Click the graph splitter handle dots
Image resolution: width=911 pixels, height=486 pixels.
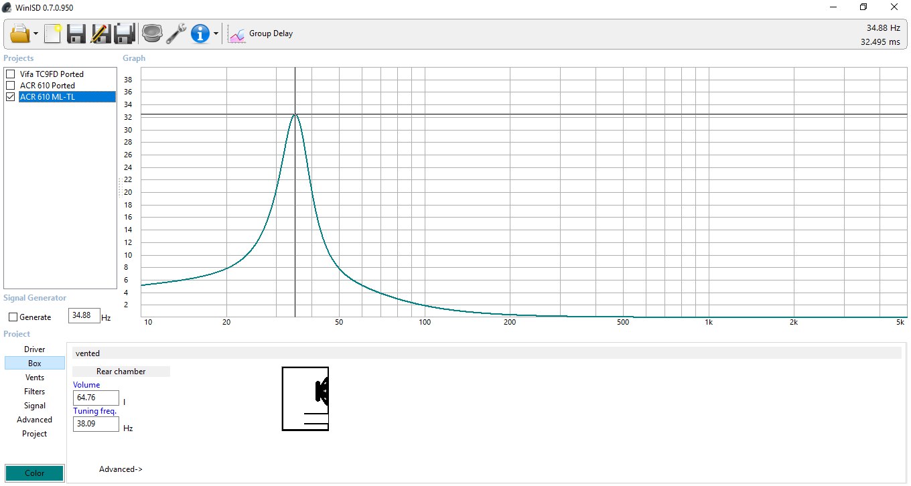[120, 187]
